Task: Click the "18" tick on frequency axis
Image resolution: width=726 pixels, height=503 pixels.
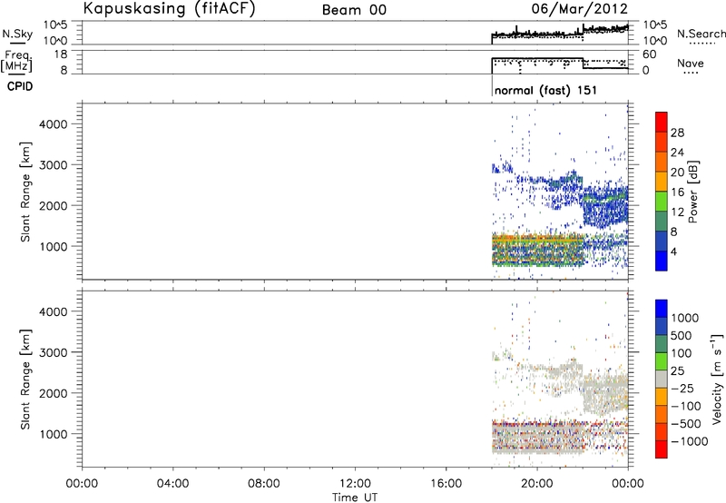Action: (61, 54)
